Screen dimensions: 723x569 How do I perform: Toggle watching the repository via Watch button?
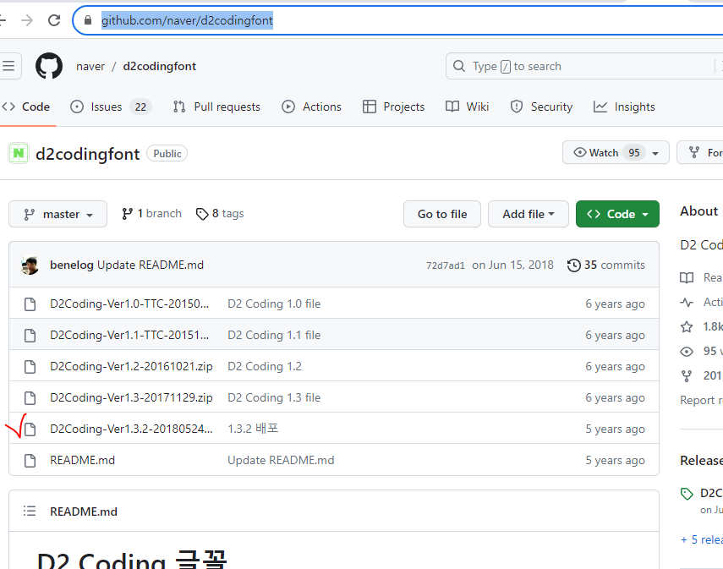point(604,152)
